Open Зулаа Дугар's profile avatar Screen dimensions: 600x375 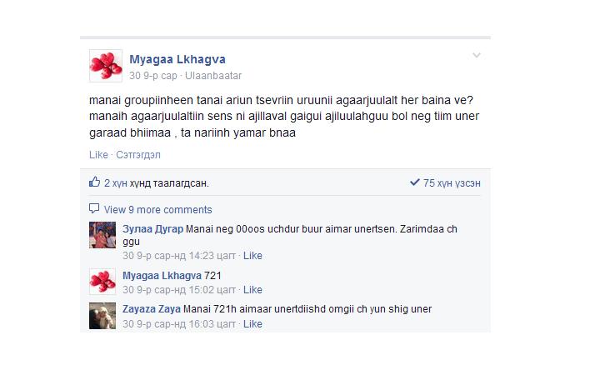(x=102, y=235)
